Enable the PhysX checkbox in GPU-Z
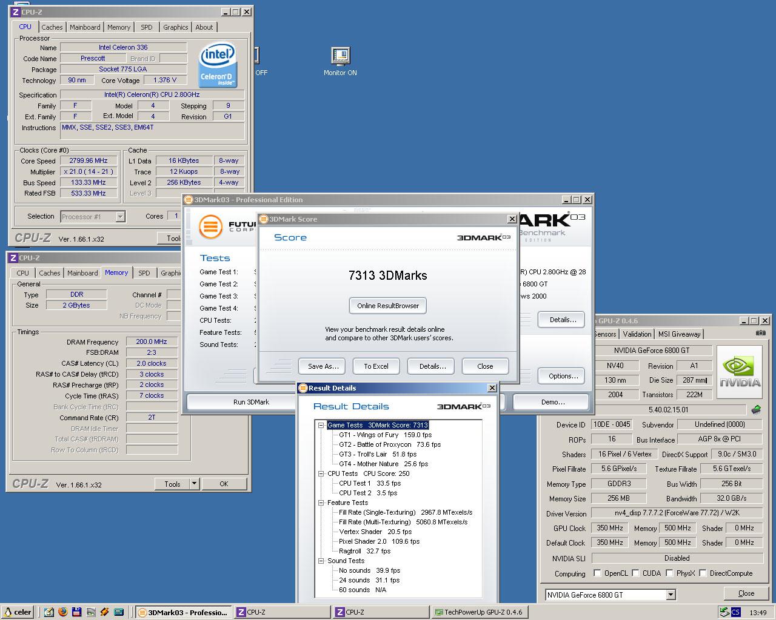 point(669,573)
